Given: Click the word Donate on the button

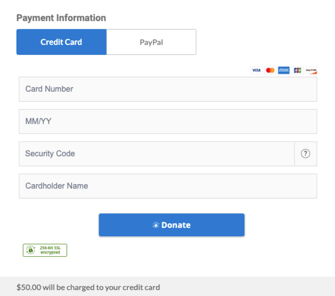Looking at the screenshot, I should [x=176, y=225].
